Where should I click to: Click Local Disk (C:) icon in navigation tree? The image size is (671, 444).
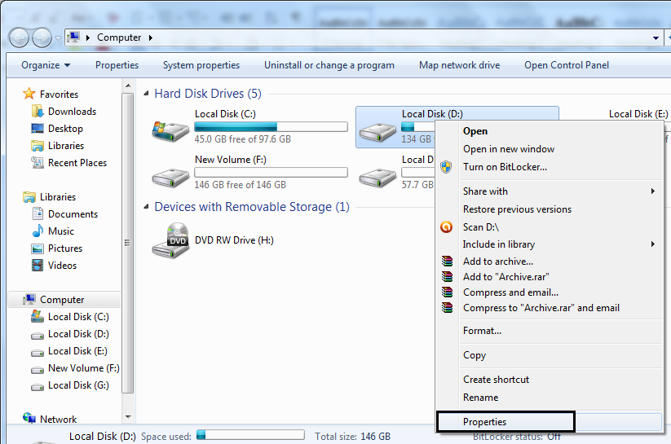[x=38, y=317]
